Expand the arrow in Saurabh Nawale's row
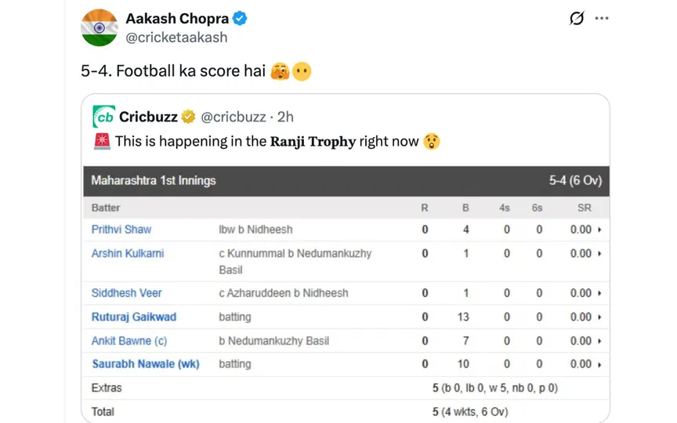This screenshot has width=677, height=423. coord(600,364)
